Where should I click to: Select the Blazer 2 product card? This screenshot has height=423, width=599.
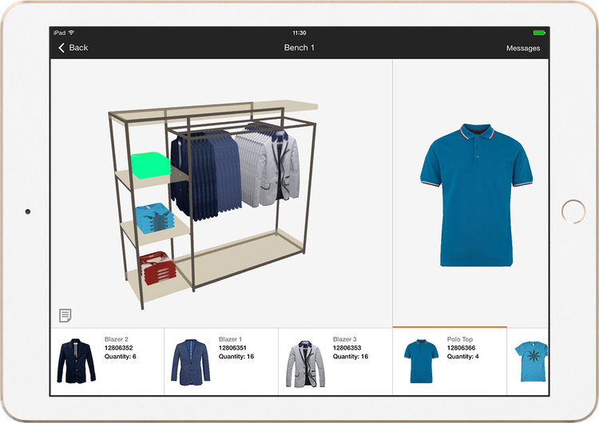point(107,362)
